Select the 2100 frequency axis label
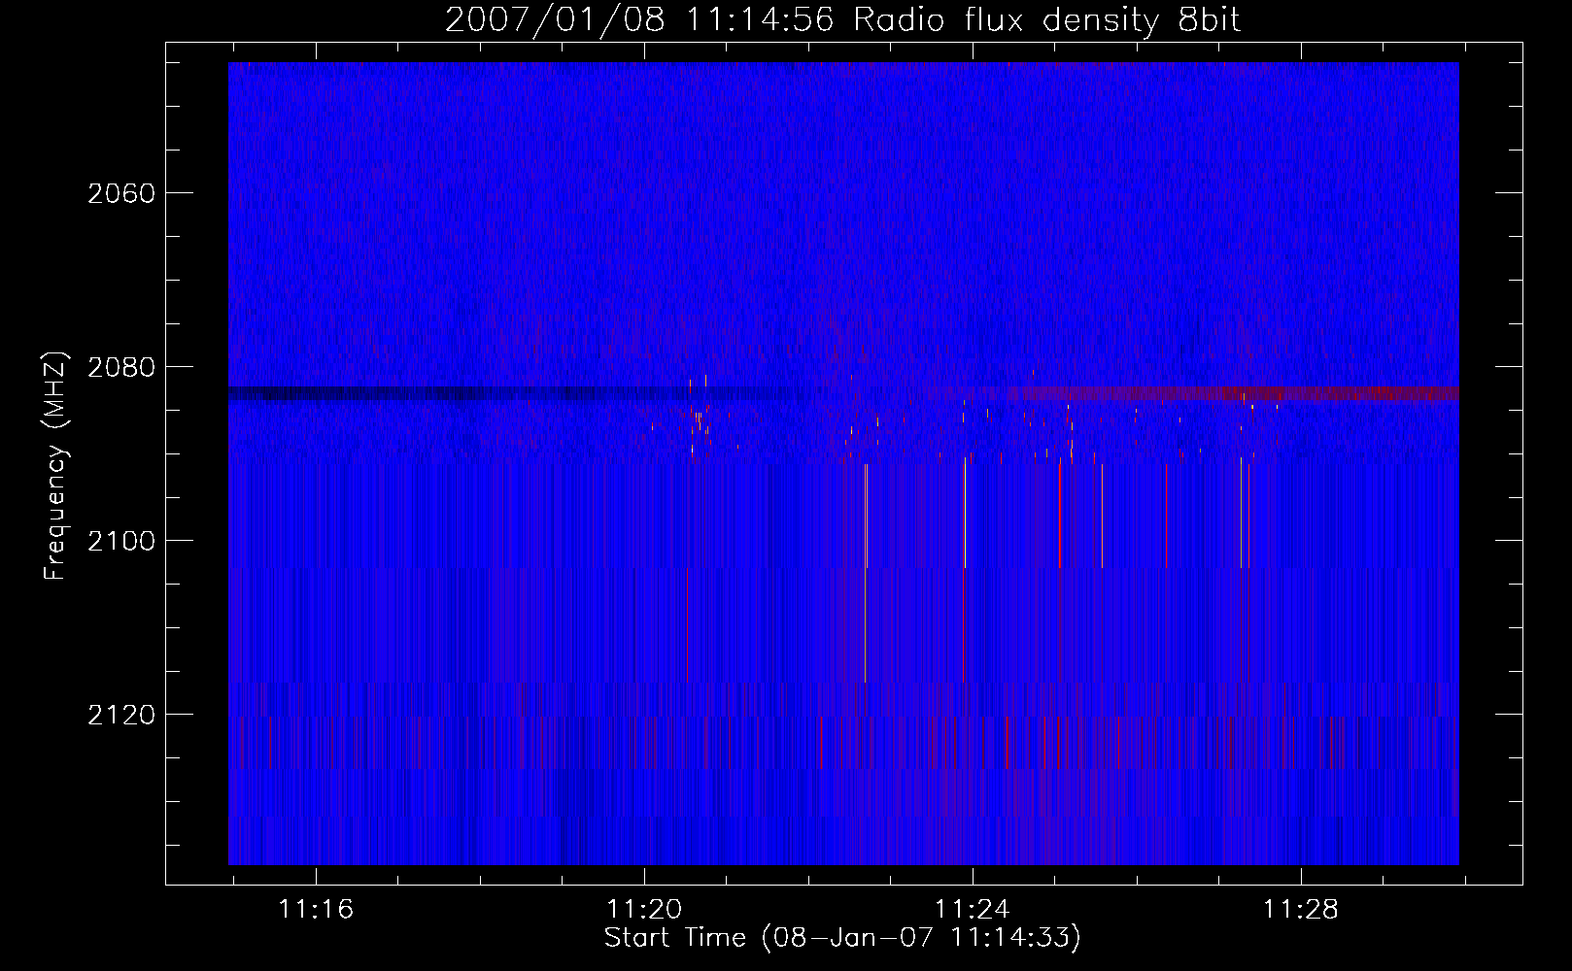Viewport: 1572px width, 971px height. point(121,541)
